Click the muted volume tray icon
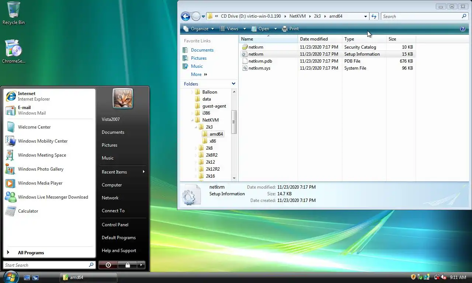The width and height of the screenshot is (472, 283). pyautogui.click(x=444, y=277)
